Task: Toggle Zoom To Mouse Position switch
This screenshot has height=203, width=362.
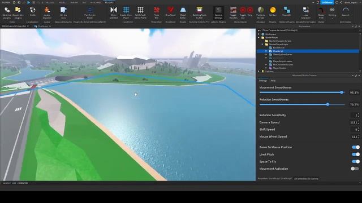Action: tap(356, 147)
